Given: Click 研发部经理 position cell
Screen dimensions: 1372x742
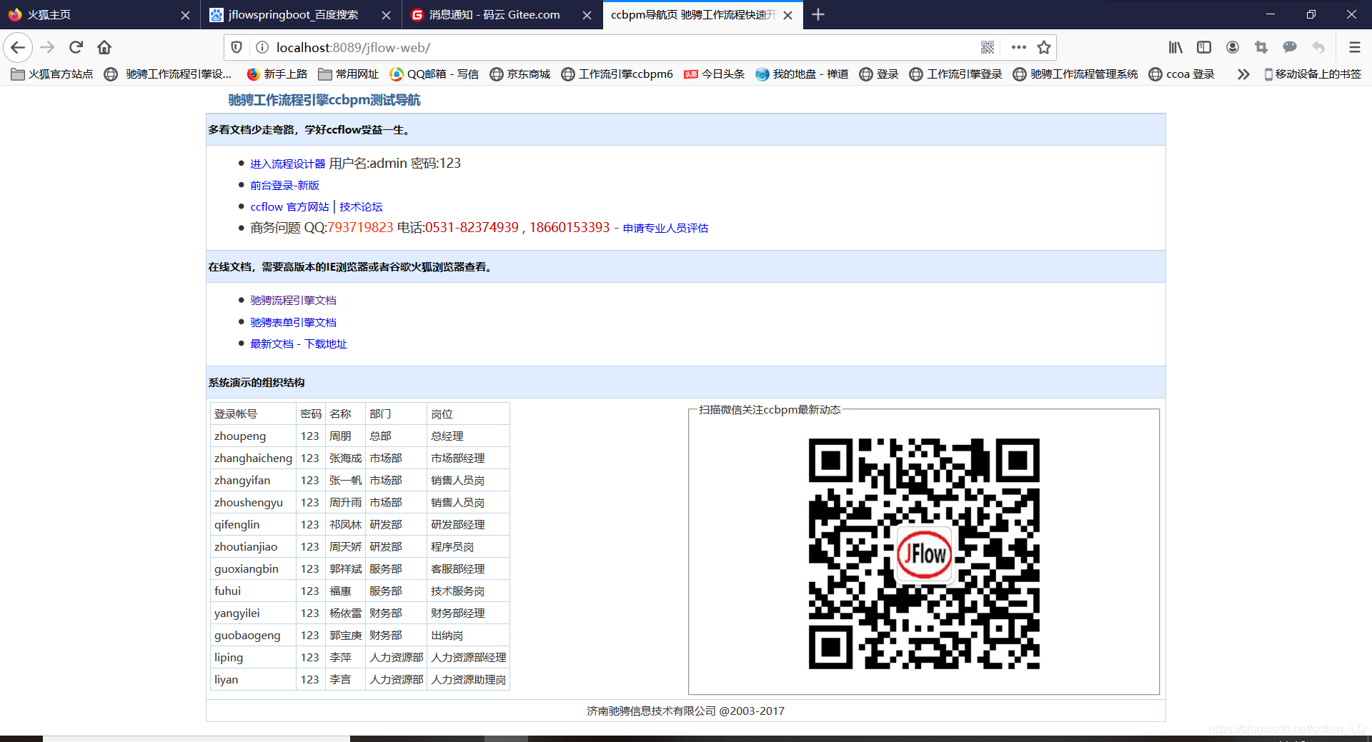Looking at the screenshot, I should pos(468,525).
